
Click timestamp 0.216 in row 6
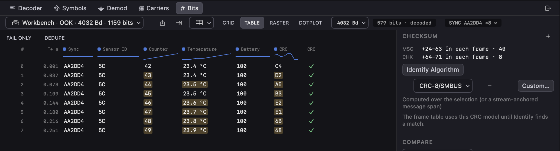tap(51, 121)
